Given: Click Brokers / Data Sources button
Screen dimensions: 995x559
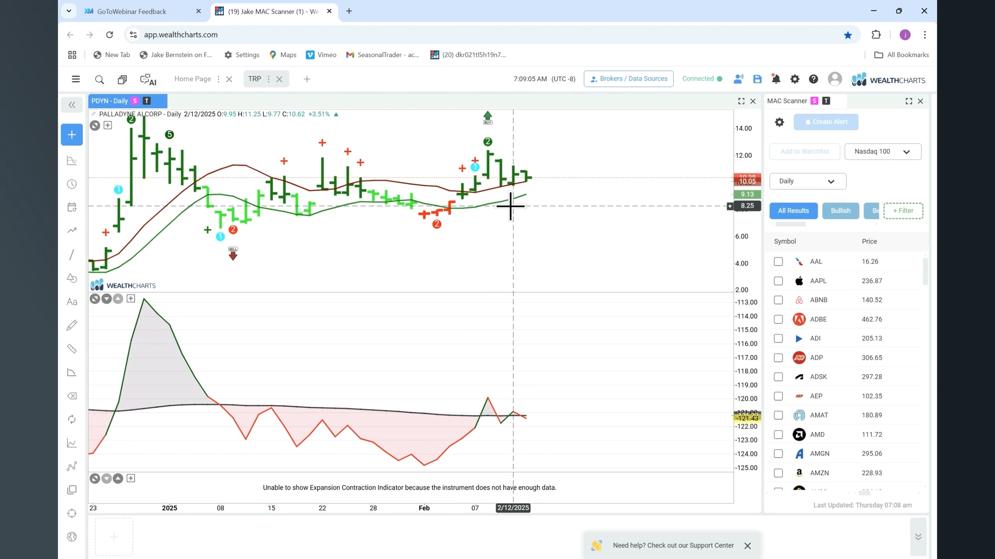Looking at the screenshot, I should (x=628, y=79).
